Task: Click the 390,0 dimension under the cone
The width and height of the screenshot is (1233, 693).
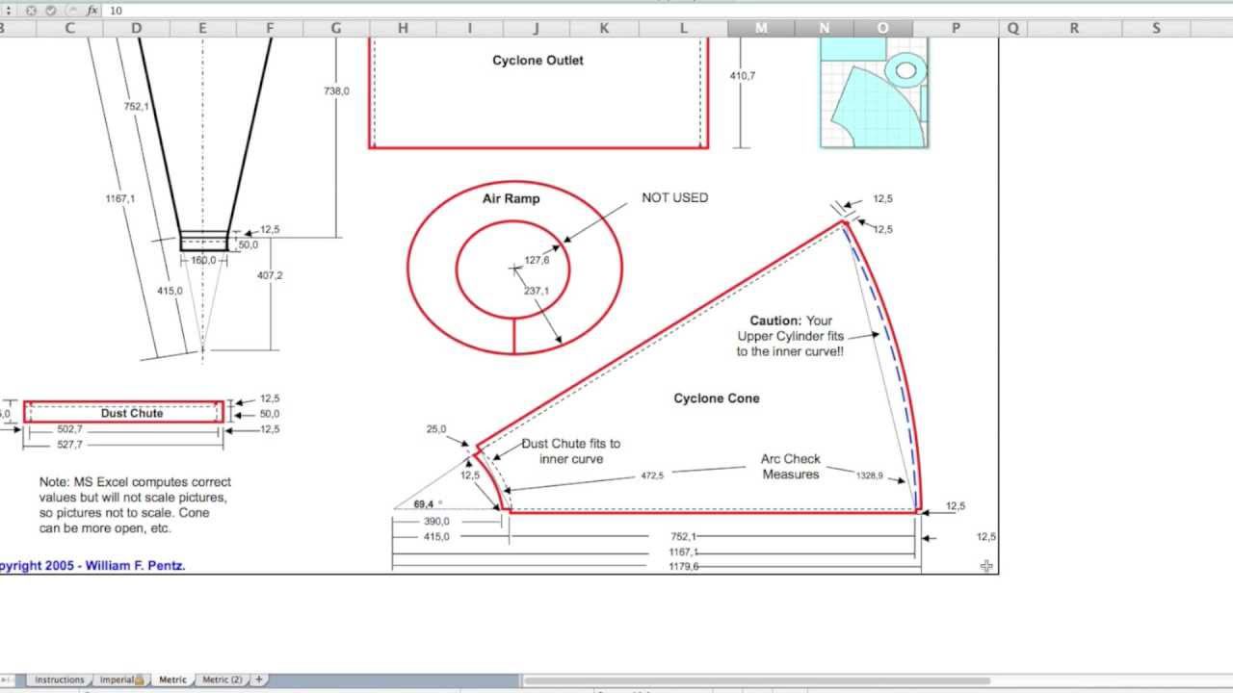Action: click(436, 521)
